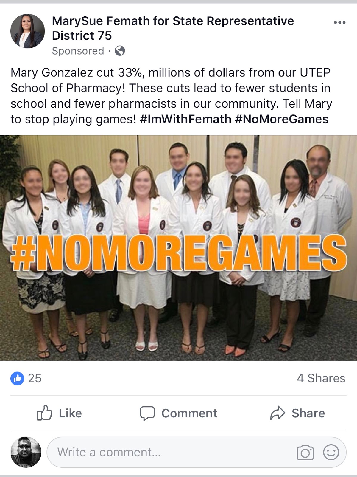Click the Share arrow icon
Viewport: 357px width, 477px height.
pos(278,413)
